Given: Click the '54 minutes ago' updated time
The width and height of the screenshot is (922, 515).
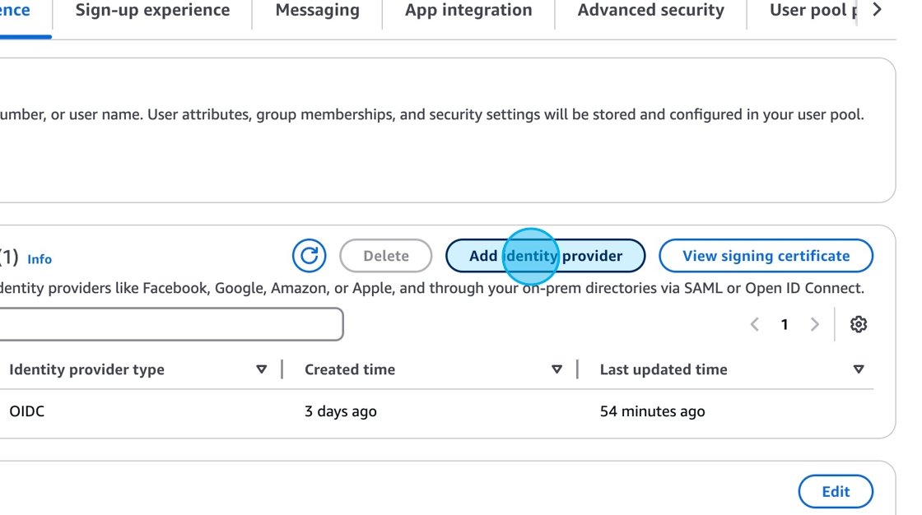Looking at the screenshot, I should click(x=652, y=411).
